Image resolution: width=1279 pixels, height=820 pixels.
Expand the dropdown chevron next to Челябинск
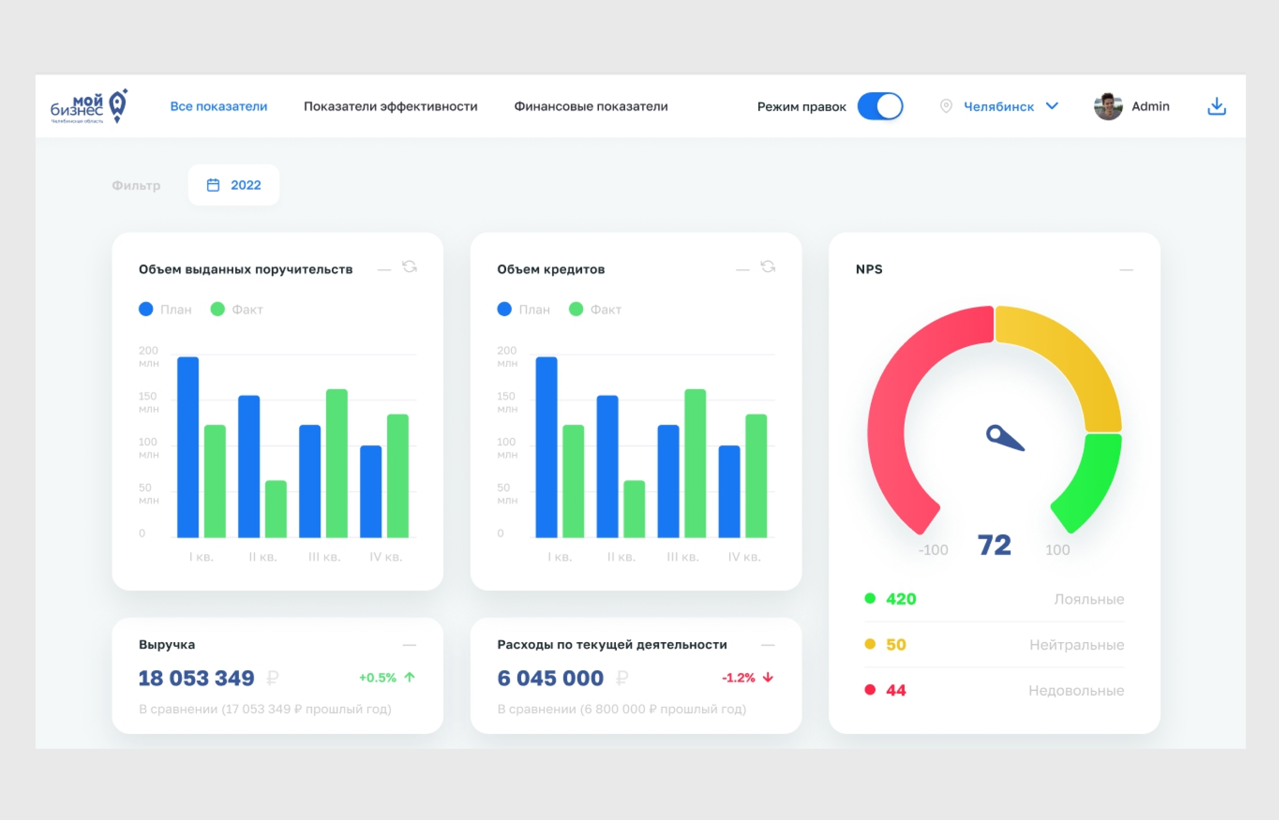[1051, 106]
